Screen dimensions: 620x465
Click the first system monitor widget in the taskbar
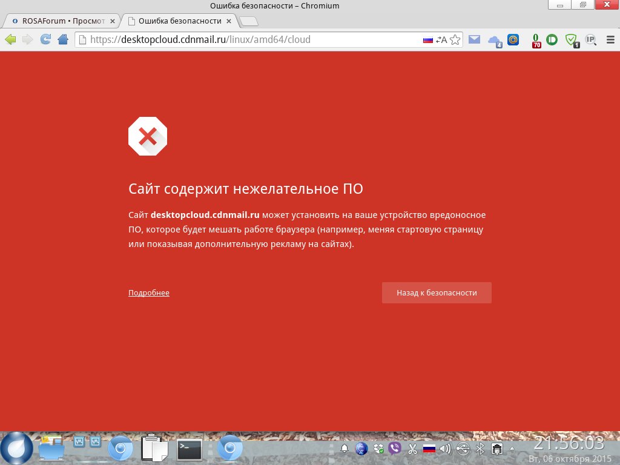pyautogui.click(x=79, y=441)
